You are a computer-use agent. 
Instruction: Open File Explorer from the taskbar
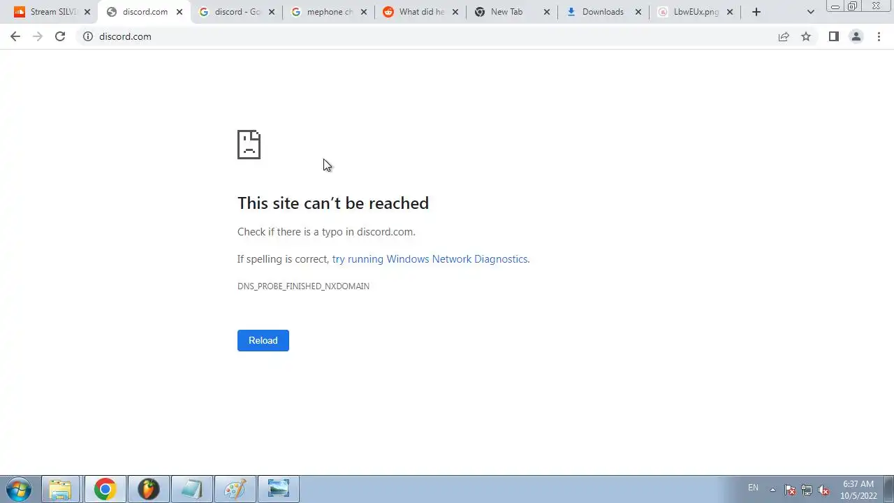click(x=61, y=489)
